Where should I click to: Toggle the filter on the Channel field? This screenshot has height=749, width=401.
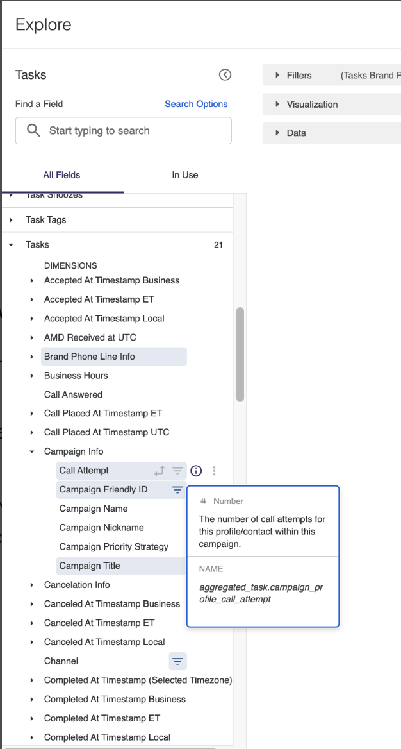[x=177, y=661]
